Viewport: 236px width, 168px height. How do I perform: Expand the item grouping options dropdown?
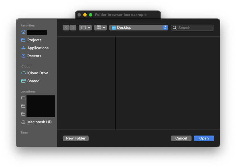(100, 28)
